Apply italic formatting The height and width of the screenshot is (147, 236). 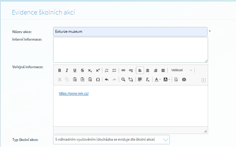coord(67,70)
